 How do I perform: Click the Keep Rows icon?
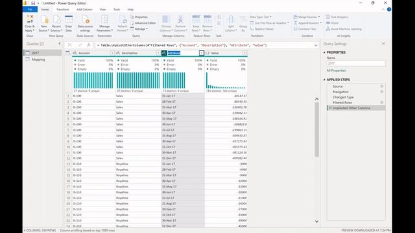point(196,19)
